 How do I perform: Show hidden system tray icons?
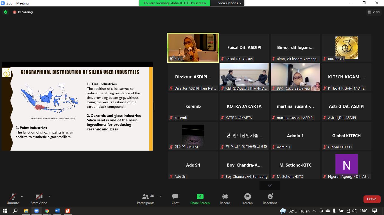[314, 211]
